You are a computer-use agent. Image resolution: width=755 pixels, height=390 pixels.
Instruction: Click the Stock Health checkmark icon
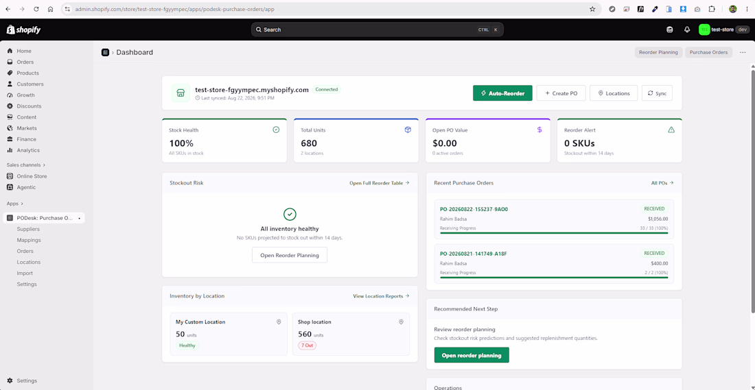point(276,130)
